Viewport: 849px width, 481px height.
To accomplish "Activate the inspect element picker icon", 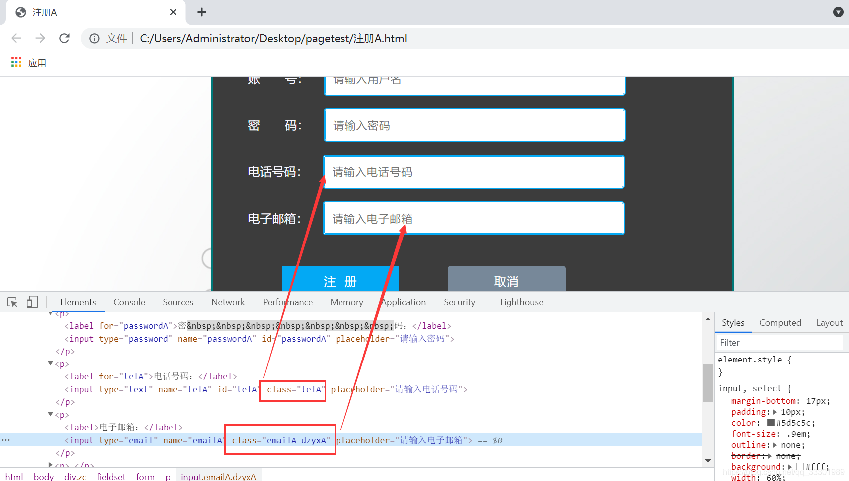I will [x=12, y=302].
